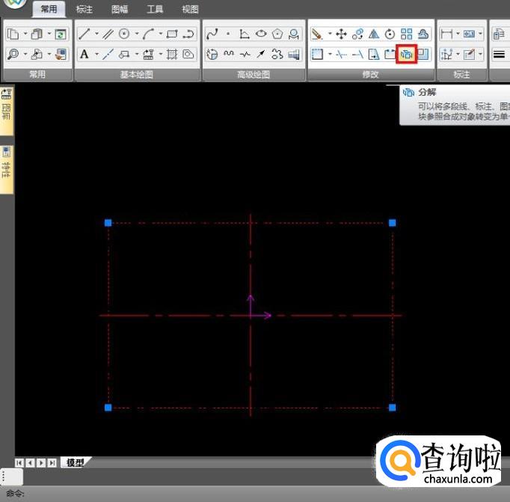Pick the Parallel lines drawing tool

[108, 34]
